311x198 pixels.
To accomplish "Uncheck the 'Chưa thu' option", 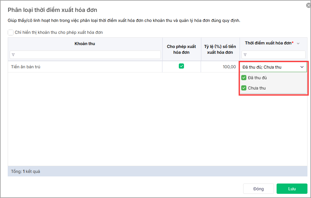I will (244, 88).
